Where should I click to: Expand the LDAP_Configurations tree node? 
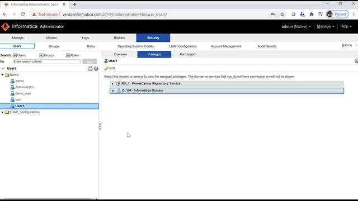2,112
